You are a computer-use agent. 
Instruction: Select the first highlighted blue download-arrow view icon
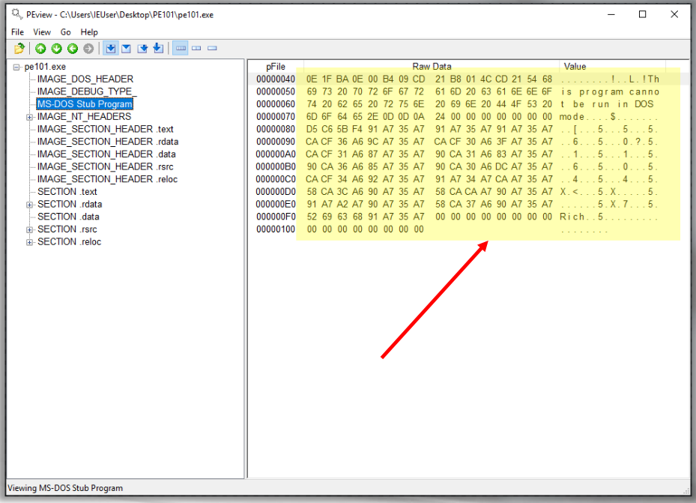(x=111, y=49)
